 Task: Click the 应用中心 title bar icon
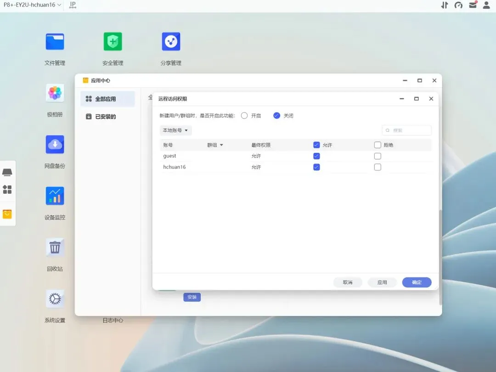point(85,80)
